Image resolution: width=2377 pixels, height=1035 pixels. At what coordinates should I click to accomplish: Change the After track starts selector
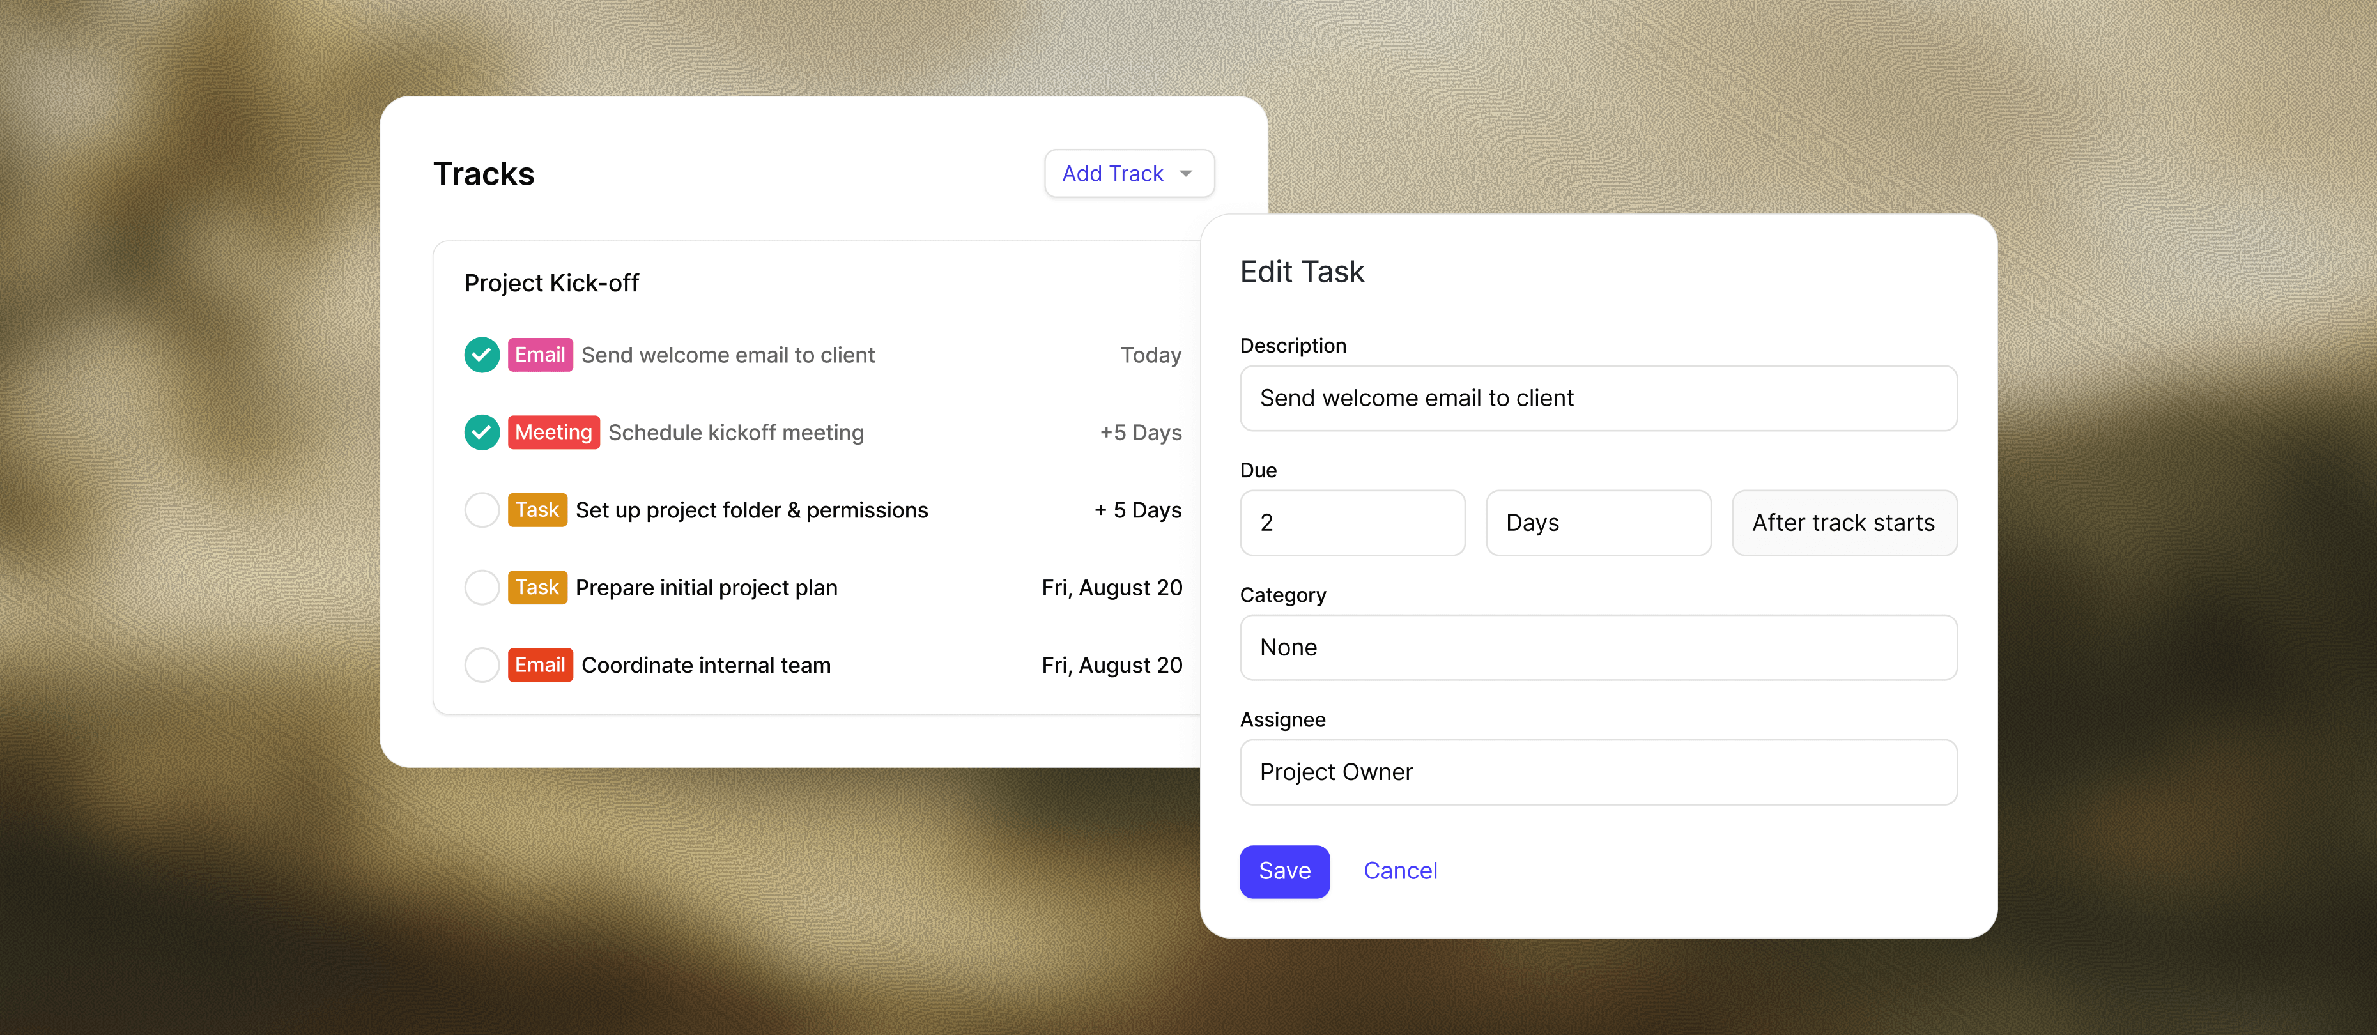[x=1843, y=523]
